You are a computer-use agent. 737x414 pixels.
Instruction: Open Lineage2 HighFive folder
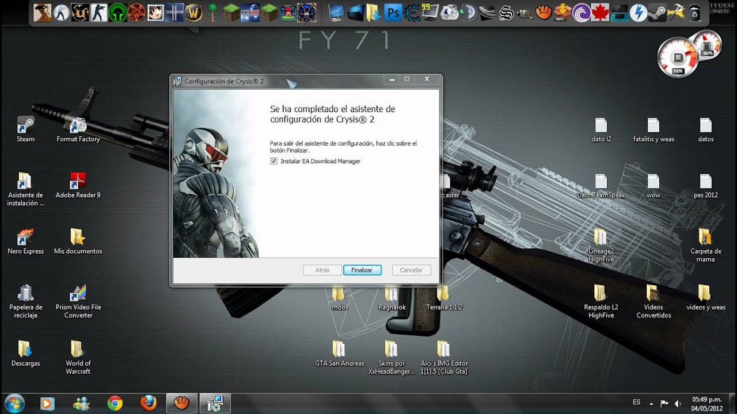pyautogui.click(x=601, y=246)
